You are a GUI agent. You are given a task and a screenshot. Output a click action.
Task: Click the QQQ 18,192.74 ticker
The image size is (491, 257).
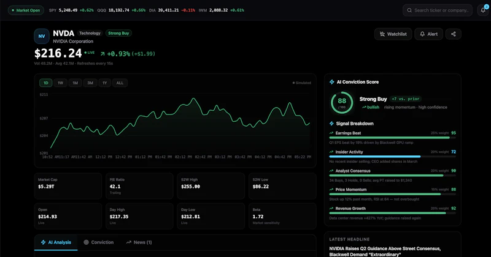coord(121,10)
